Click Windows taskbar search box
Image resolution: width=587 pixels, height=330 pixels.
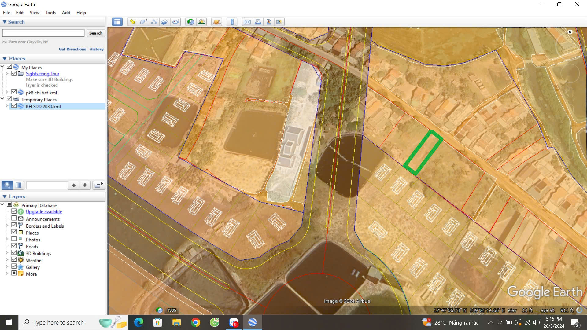click(73, 322)
